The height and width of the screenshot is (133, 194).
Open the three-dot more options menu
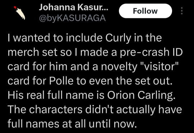[x=182, y=11]
